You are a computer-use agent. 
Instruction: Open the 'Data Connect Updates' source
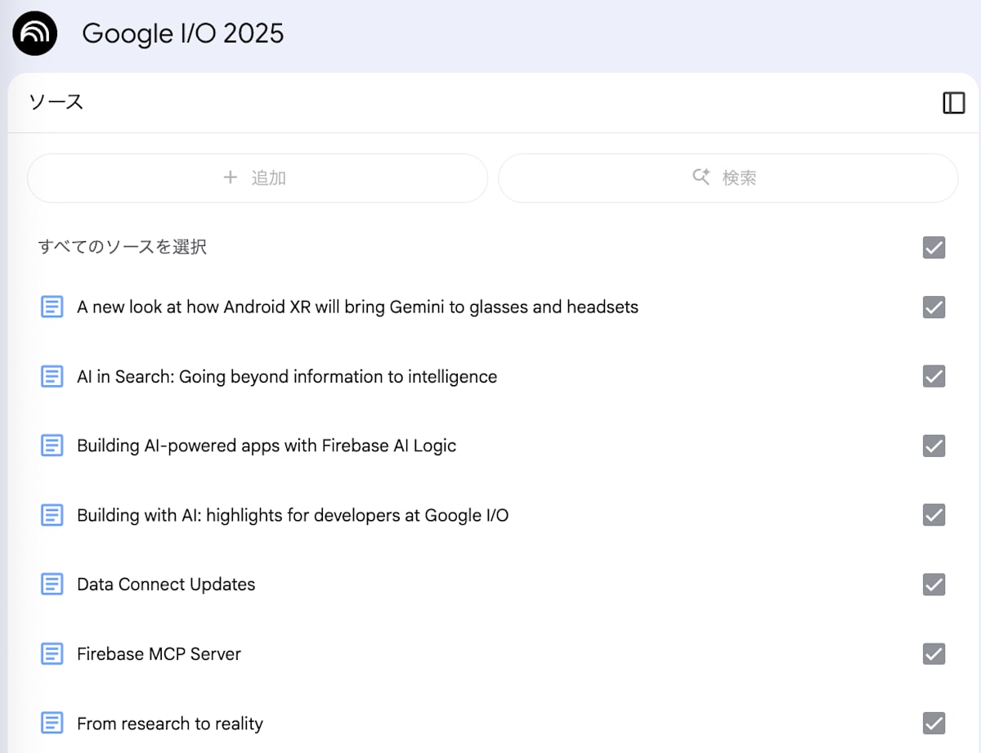tap(166, 585)
